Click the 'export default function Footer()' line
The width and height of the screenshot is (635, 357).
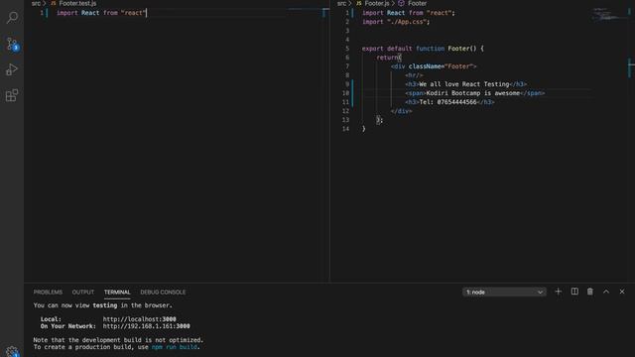pos(423,49)
